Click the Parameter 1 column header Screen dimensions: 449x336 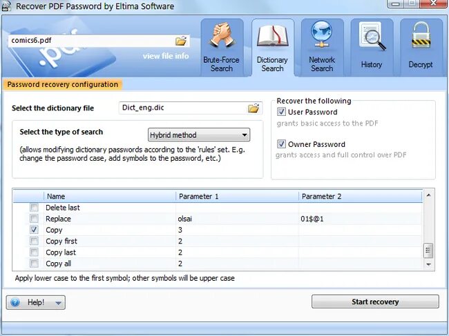pyautogui.click(x=237, y=196)
